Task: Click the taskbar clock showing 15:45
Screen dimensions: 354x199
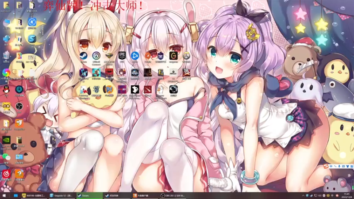Action: tap(346, 195)
